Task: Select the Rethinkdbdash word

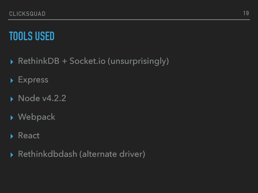Action: 47,154
